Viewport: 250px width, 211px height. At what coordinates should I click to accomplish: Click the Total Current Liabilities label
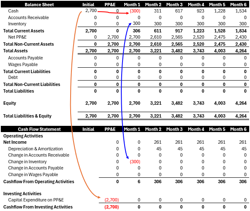[x=27, y=71]
